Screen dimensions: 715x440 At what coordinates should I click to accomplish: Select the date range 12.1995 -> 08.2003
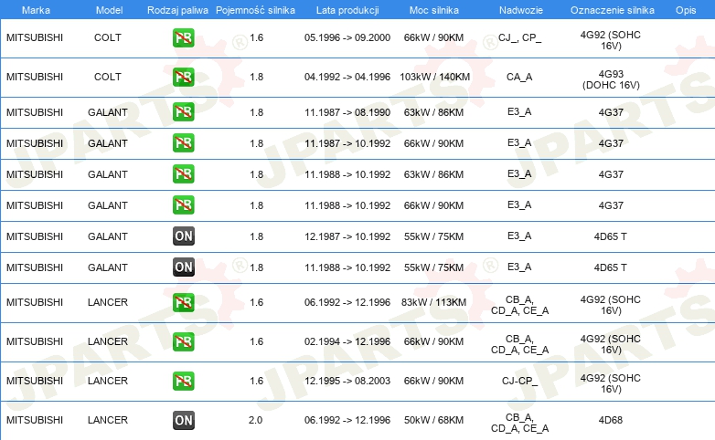point(347,381)
